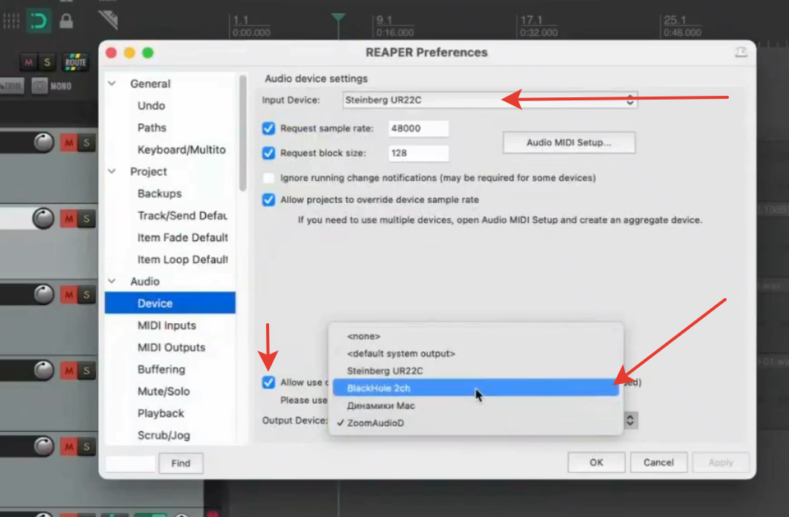Open the master track ROUTE button

[x=75, y=62]
